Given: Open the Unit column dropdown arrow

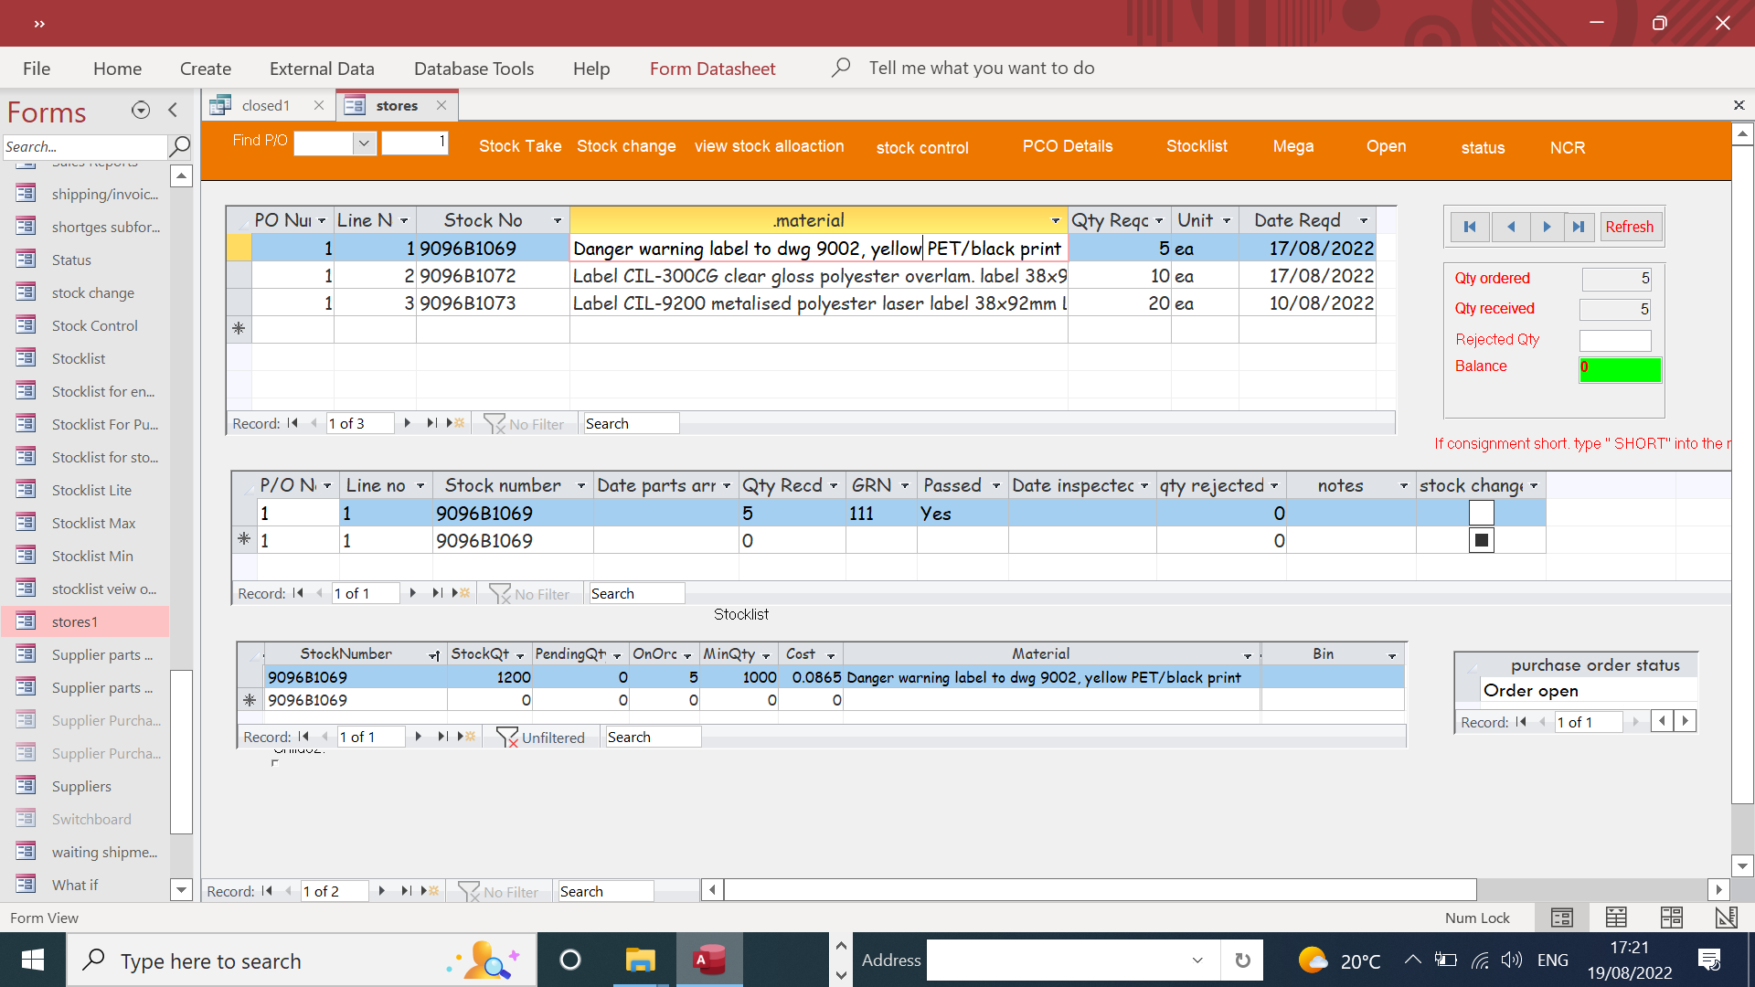Looking at the screenshot, I should pyautogui.click(x=1226, y=220).
